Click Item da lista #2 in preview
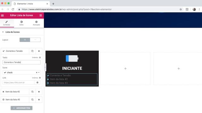The height and width of the screenshot is (113, 202). (x=59, y=79)
